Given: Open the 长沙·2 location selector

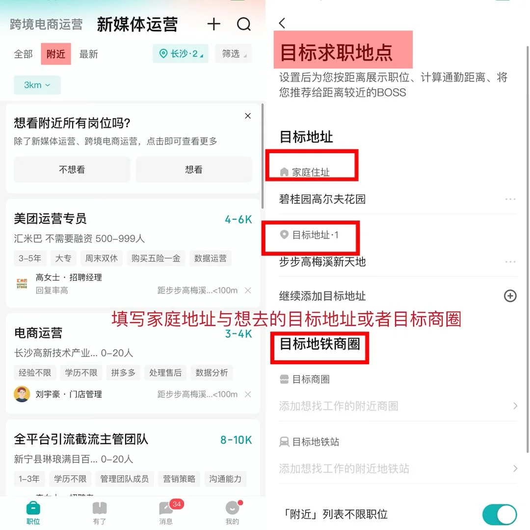Looking at the screenshot, I should (181, 54).
